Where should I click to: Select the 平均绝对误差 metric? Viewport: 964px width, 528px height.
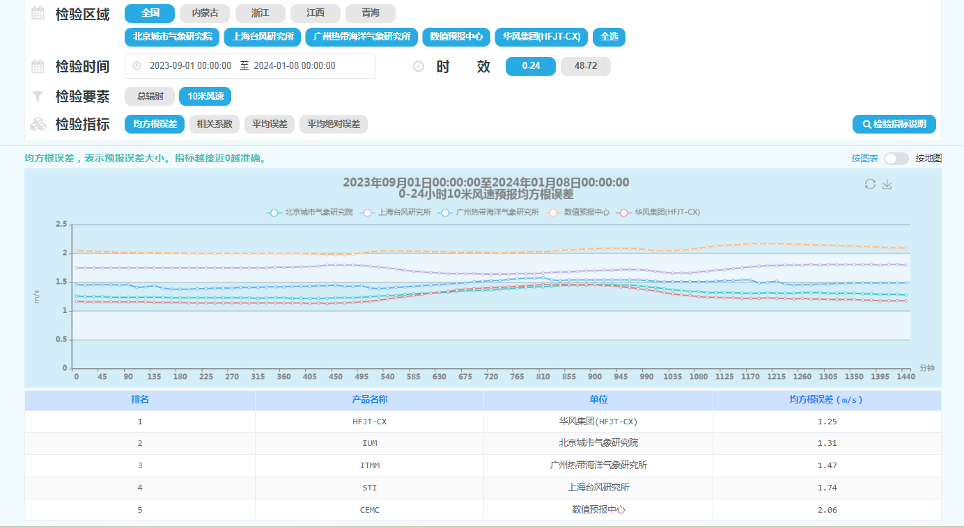click(334, 125)
